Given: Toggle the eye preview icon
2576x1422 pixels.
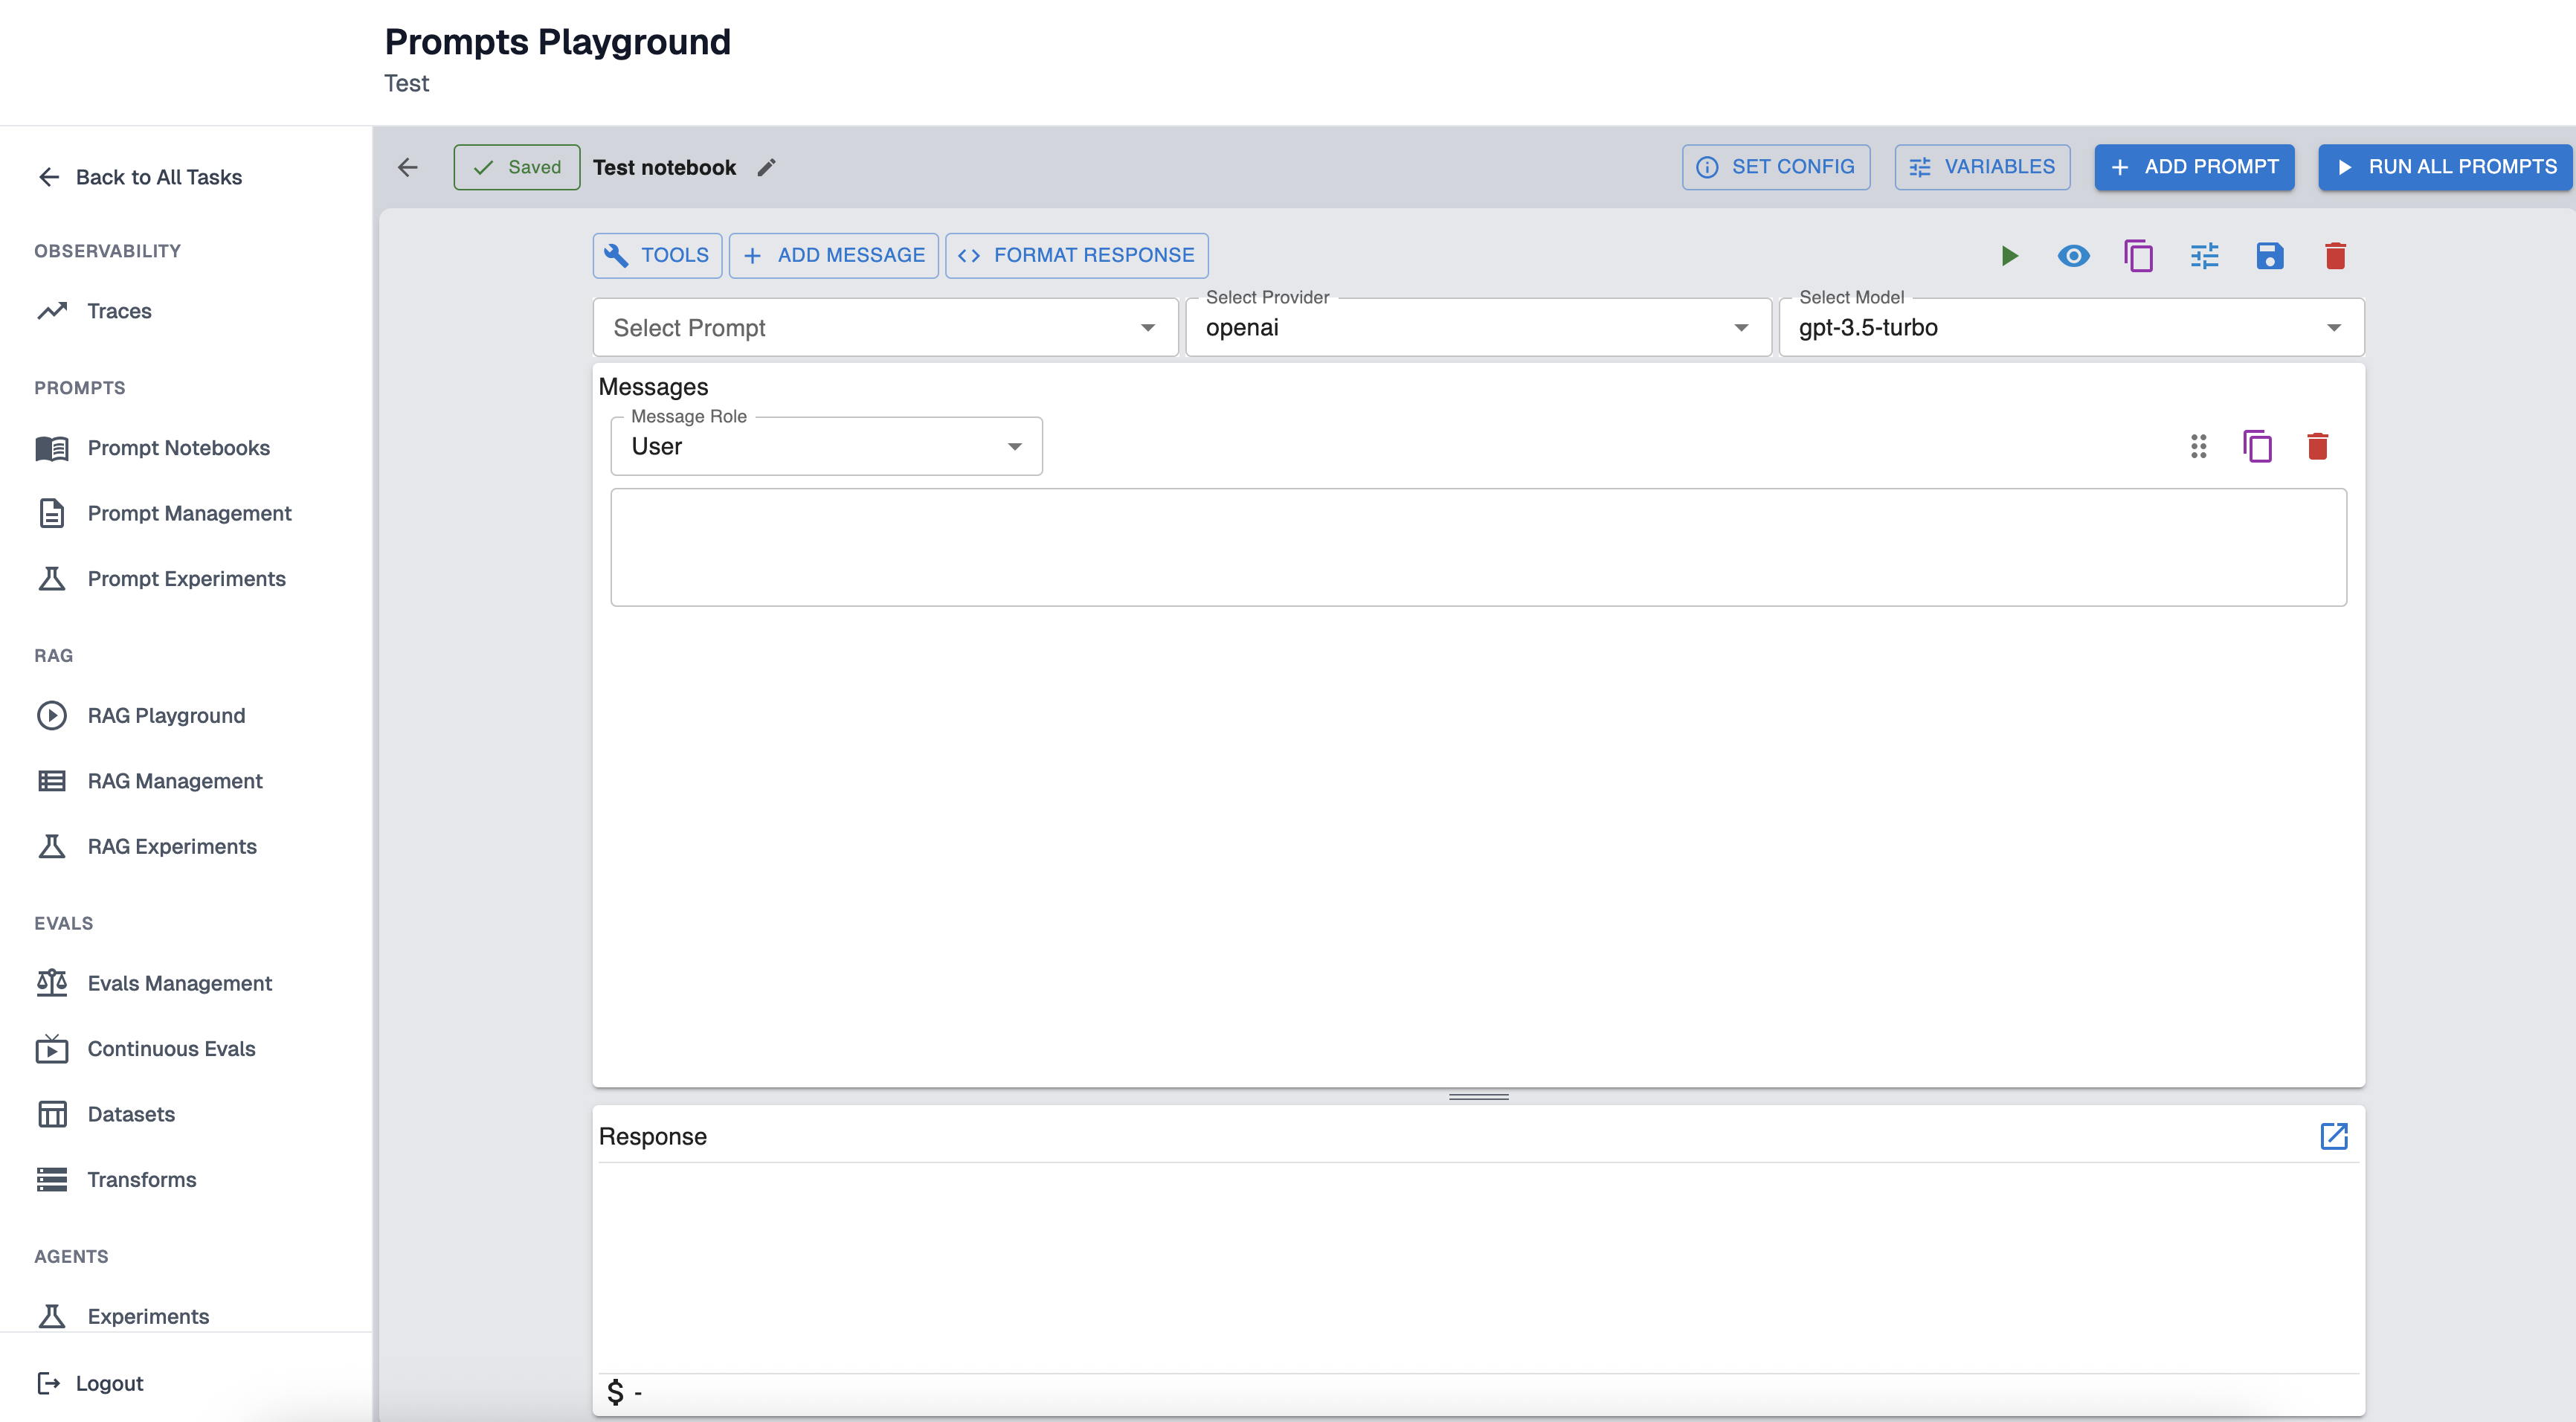Looking at the screenshot, I should [x=2073, y=256].
